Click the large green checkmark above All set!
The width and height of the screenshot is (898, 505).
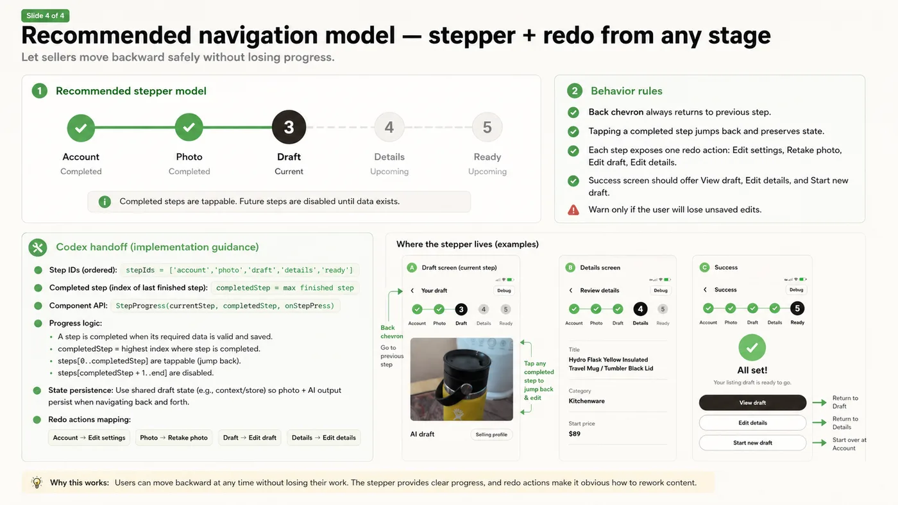[x=752, y=347]
